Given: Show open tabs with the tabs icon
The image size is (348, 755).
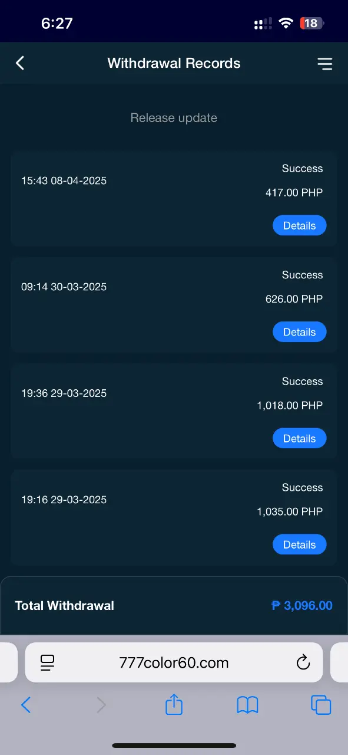Looking at the screenshot, I should click(321, 705).
